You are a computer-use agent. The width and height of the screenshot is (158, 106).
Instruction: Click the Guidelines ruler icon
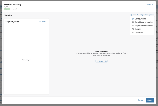point(133,32)
